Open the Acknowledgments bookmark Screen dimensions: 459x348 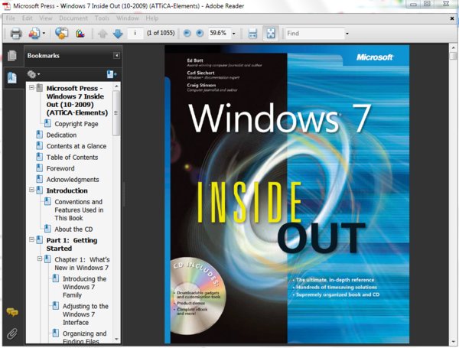pos(73,180)
